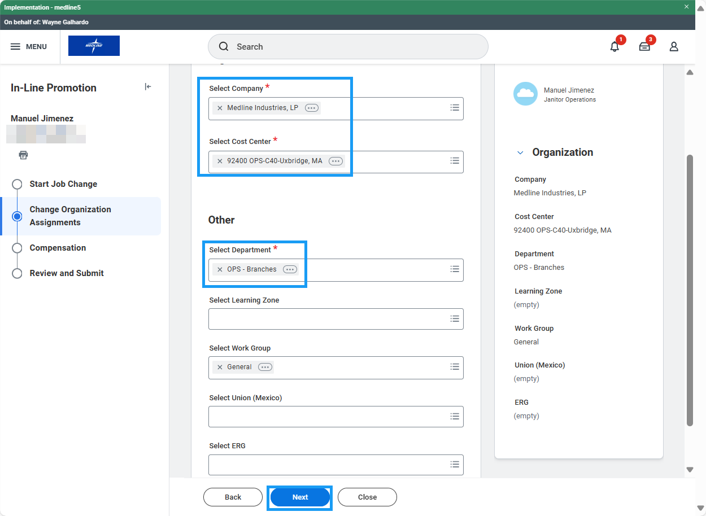Collapse the In-Line Promotion side panel
The image size is (706, 516).
tap(148, 87)
